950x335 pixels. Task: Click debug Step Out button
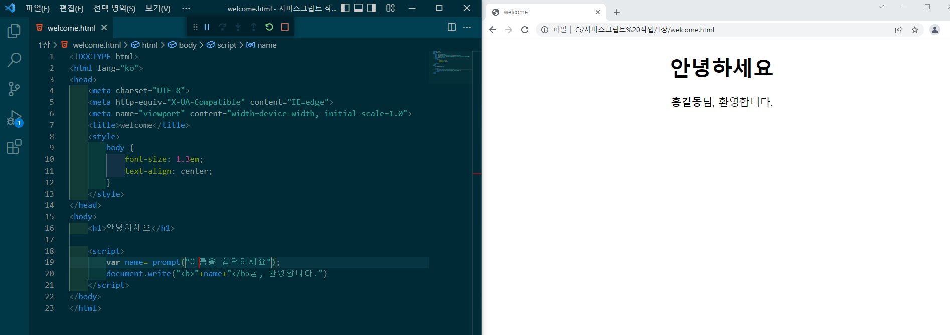(x=253, y=27)
